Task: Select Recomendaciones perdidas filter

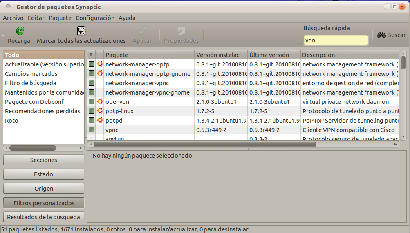Action: (44, 111)
